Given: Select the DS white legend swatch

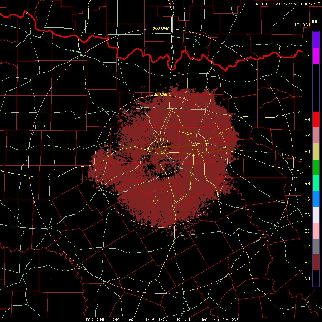Looking at the screenshot, I should [316, 215].
